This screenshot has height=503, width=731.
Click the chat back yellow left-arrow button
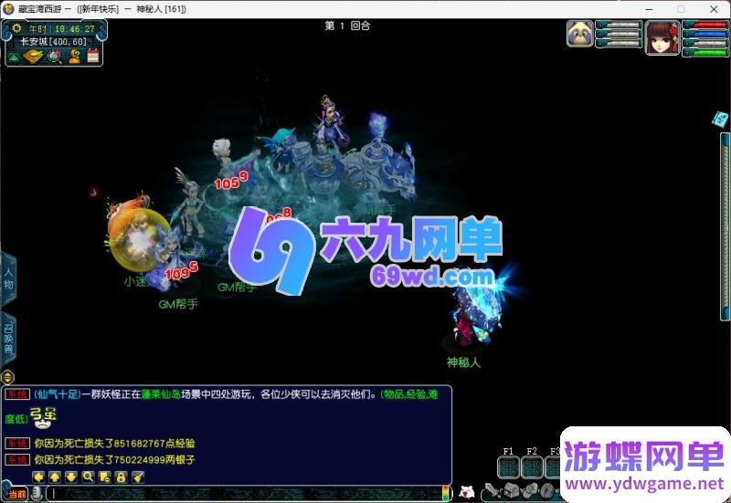[x=38, y=477]
